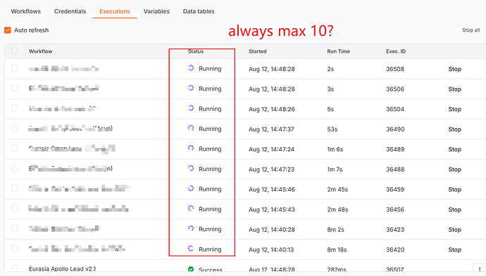
Task: Select checkbox for execution 36504
Action: (x=15, y=108)
